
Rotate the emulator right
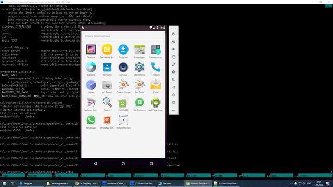coord(173,64)
